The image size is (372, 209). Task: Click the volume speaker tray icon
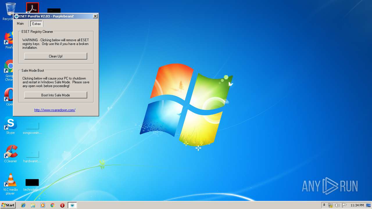(337, 205)
